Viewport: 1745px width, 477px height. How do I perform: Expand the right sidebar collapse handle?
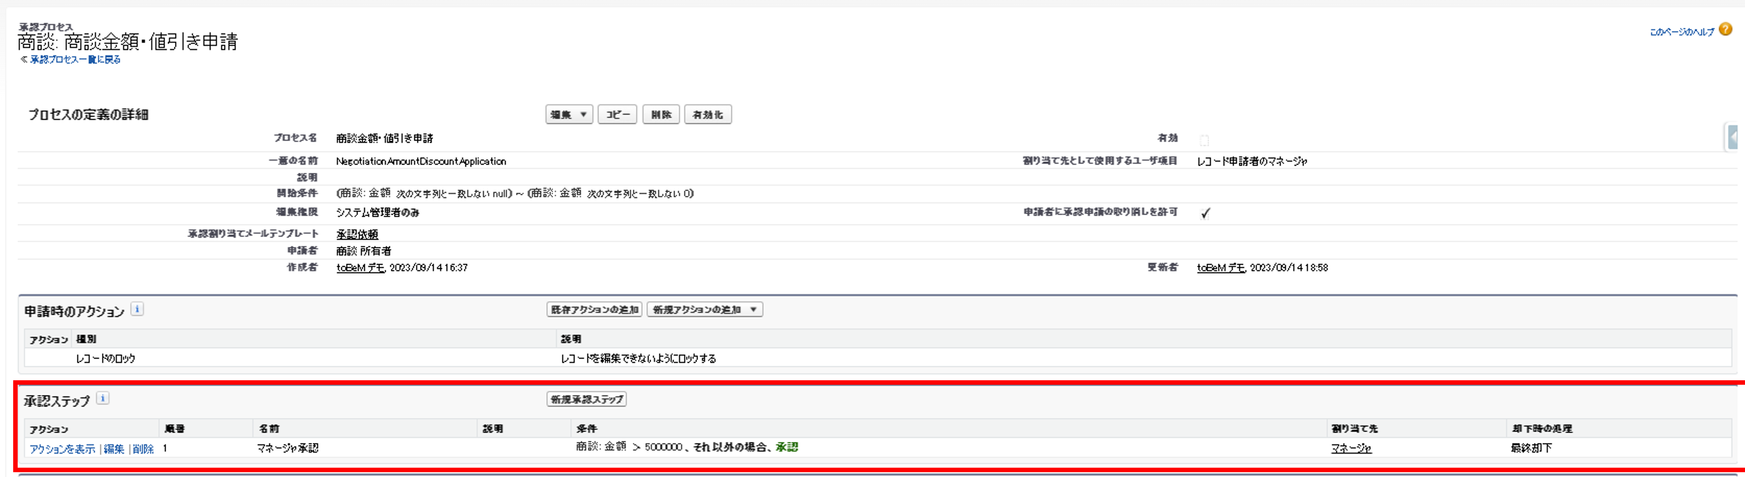click(1732, 137)
